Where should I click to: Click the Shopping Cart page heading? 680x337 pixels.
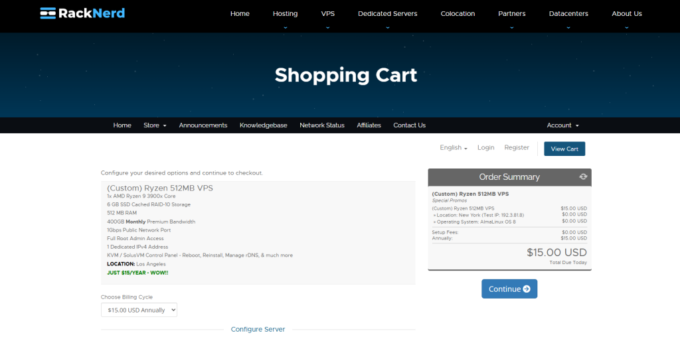(345, 75)
